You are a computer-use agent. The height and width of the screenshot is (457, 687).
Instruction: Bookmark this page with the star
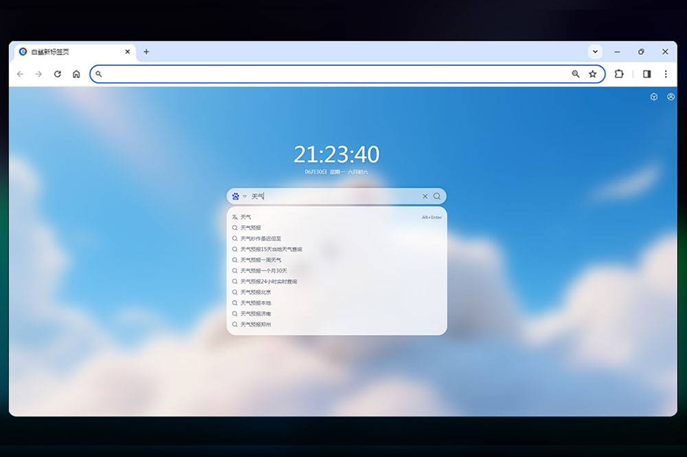click(592, 74)
